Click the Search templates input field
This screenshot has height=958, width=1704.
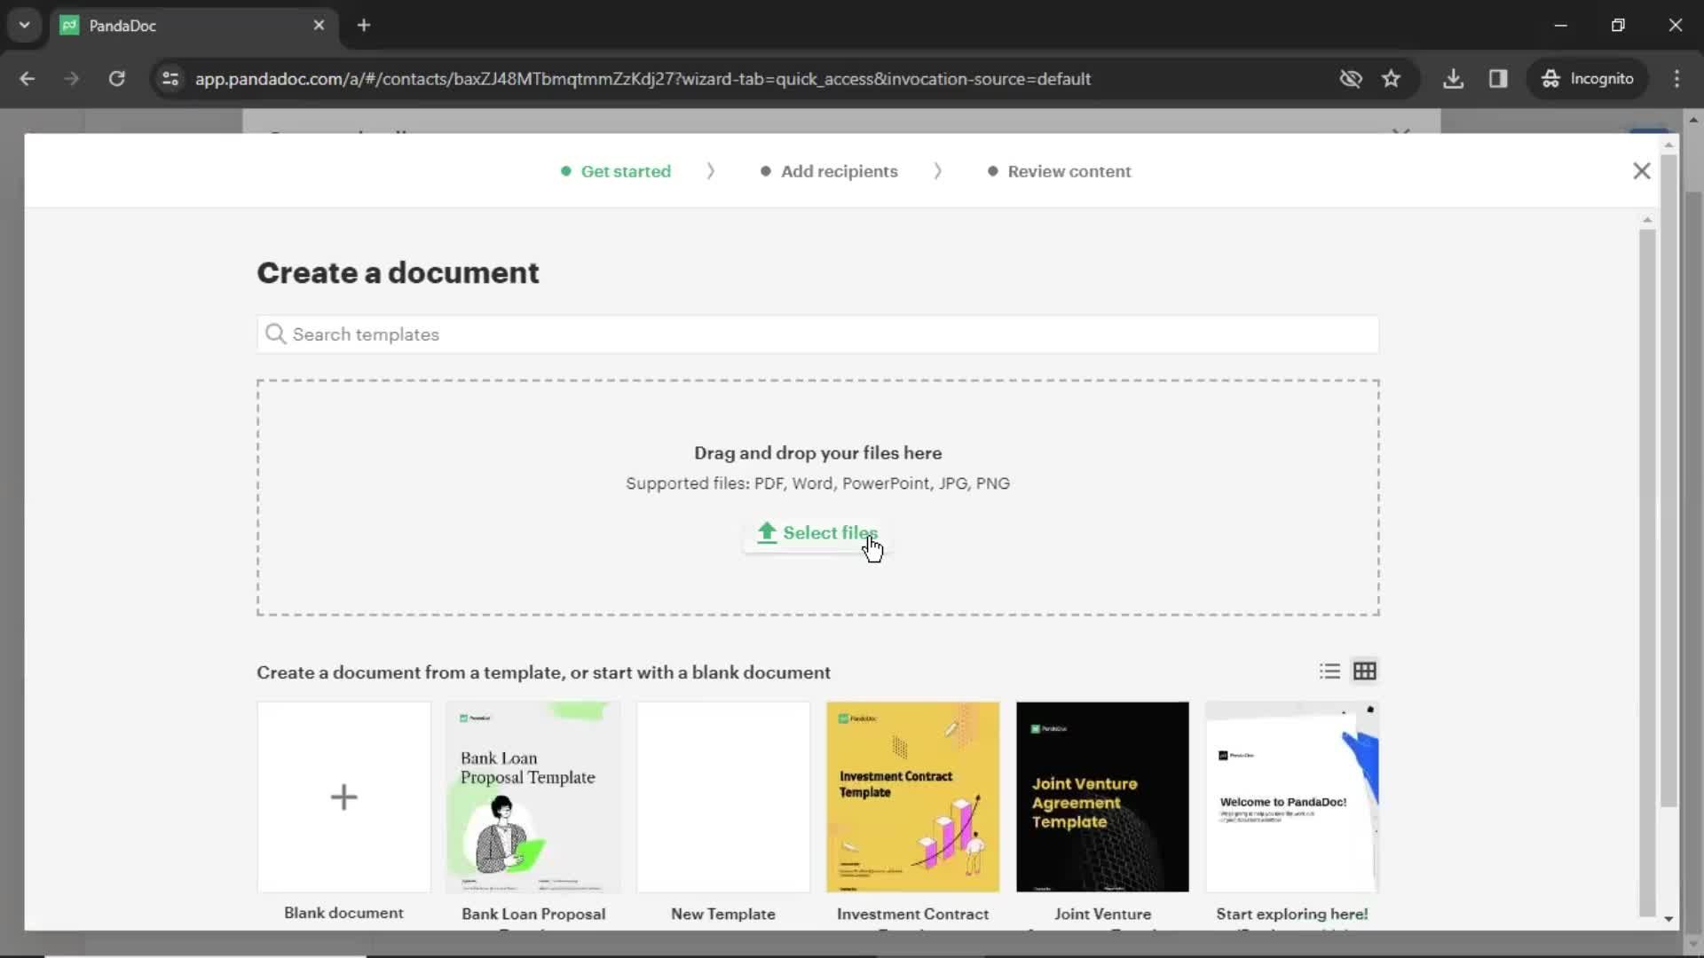816,334
